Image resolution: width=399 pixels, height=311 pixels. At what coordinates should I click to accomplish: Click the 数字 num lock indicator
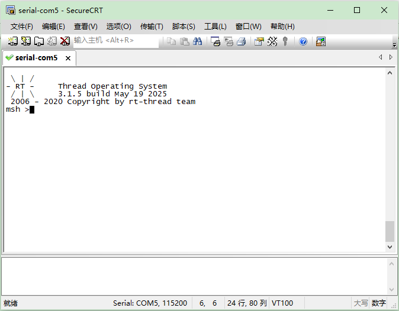(379, 303)
